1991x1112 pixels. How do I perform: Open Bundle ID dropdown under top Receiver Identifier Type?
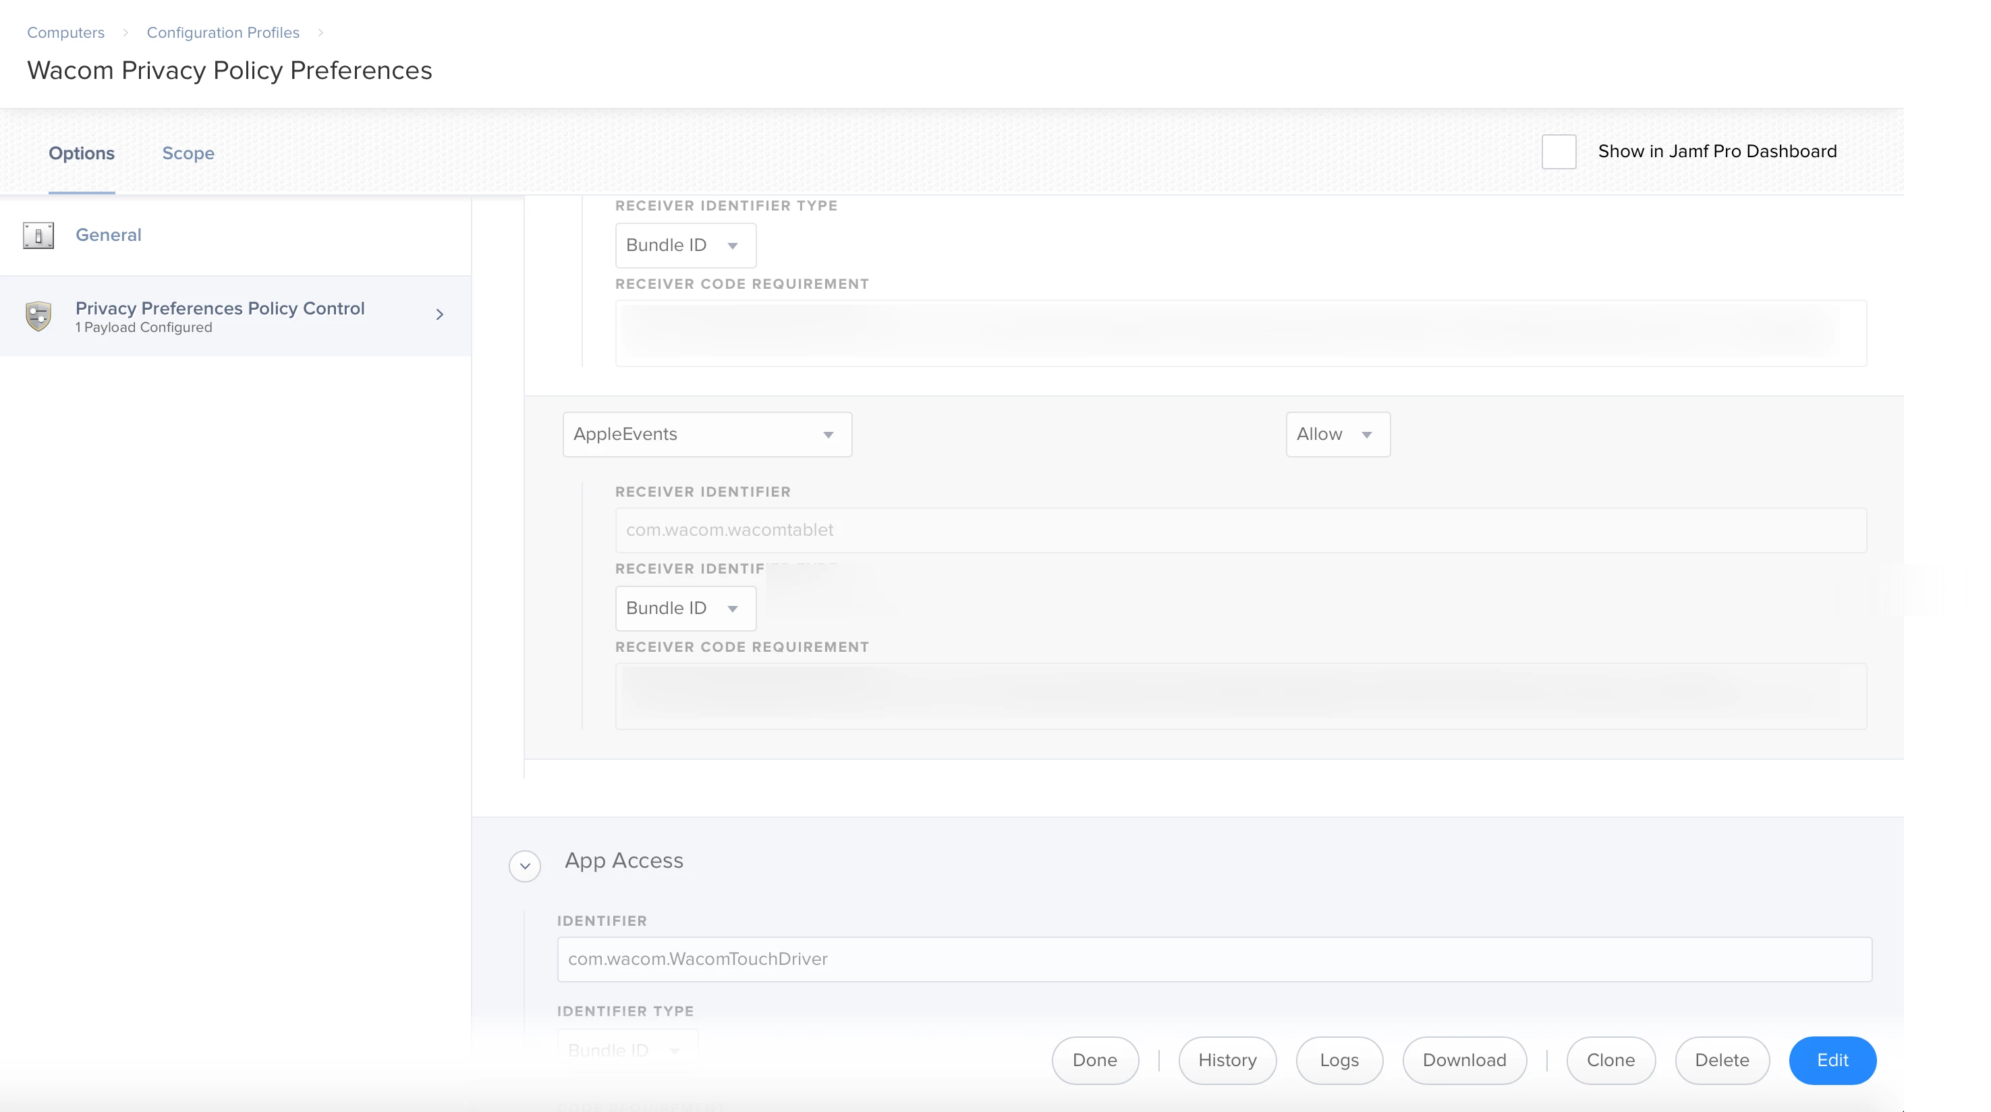[x=685, y=245]
